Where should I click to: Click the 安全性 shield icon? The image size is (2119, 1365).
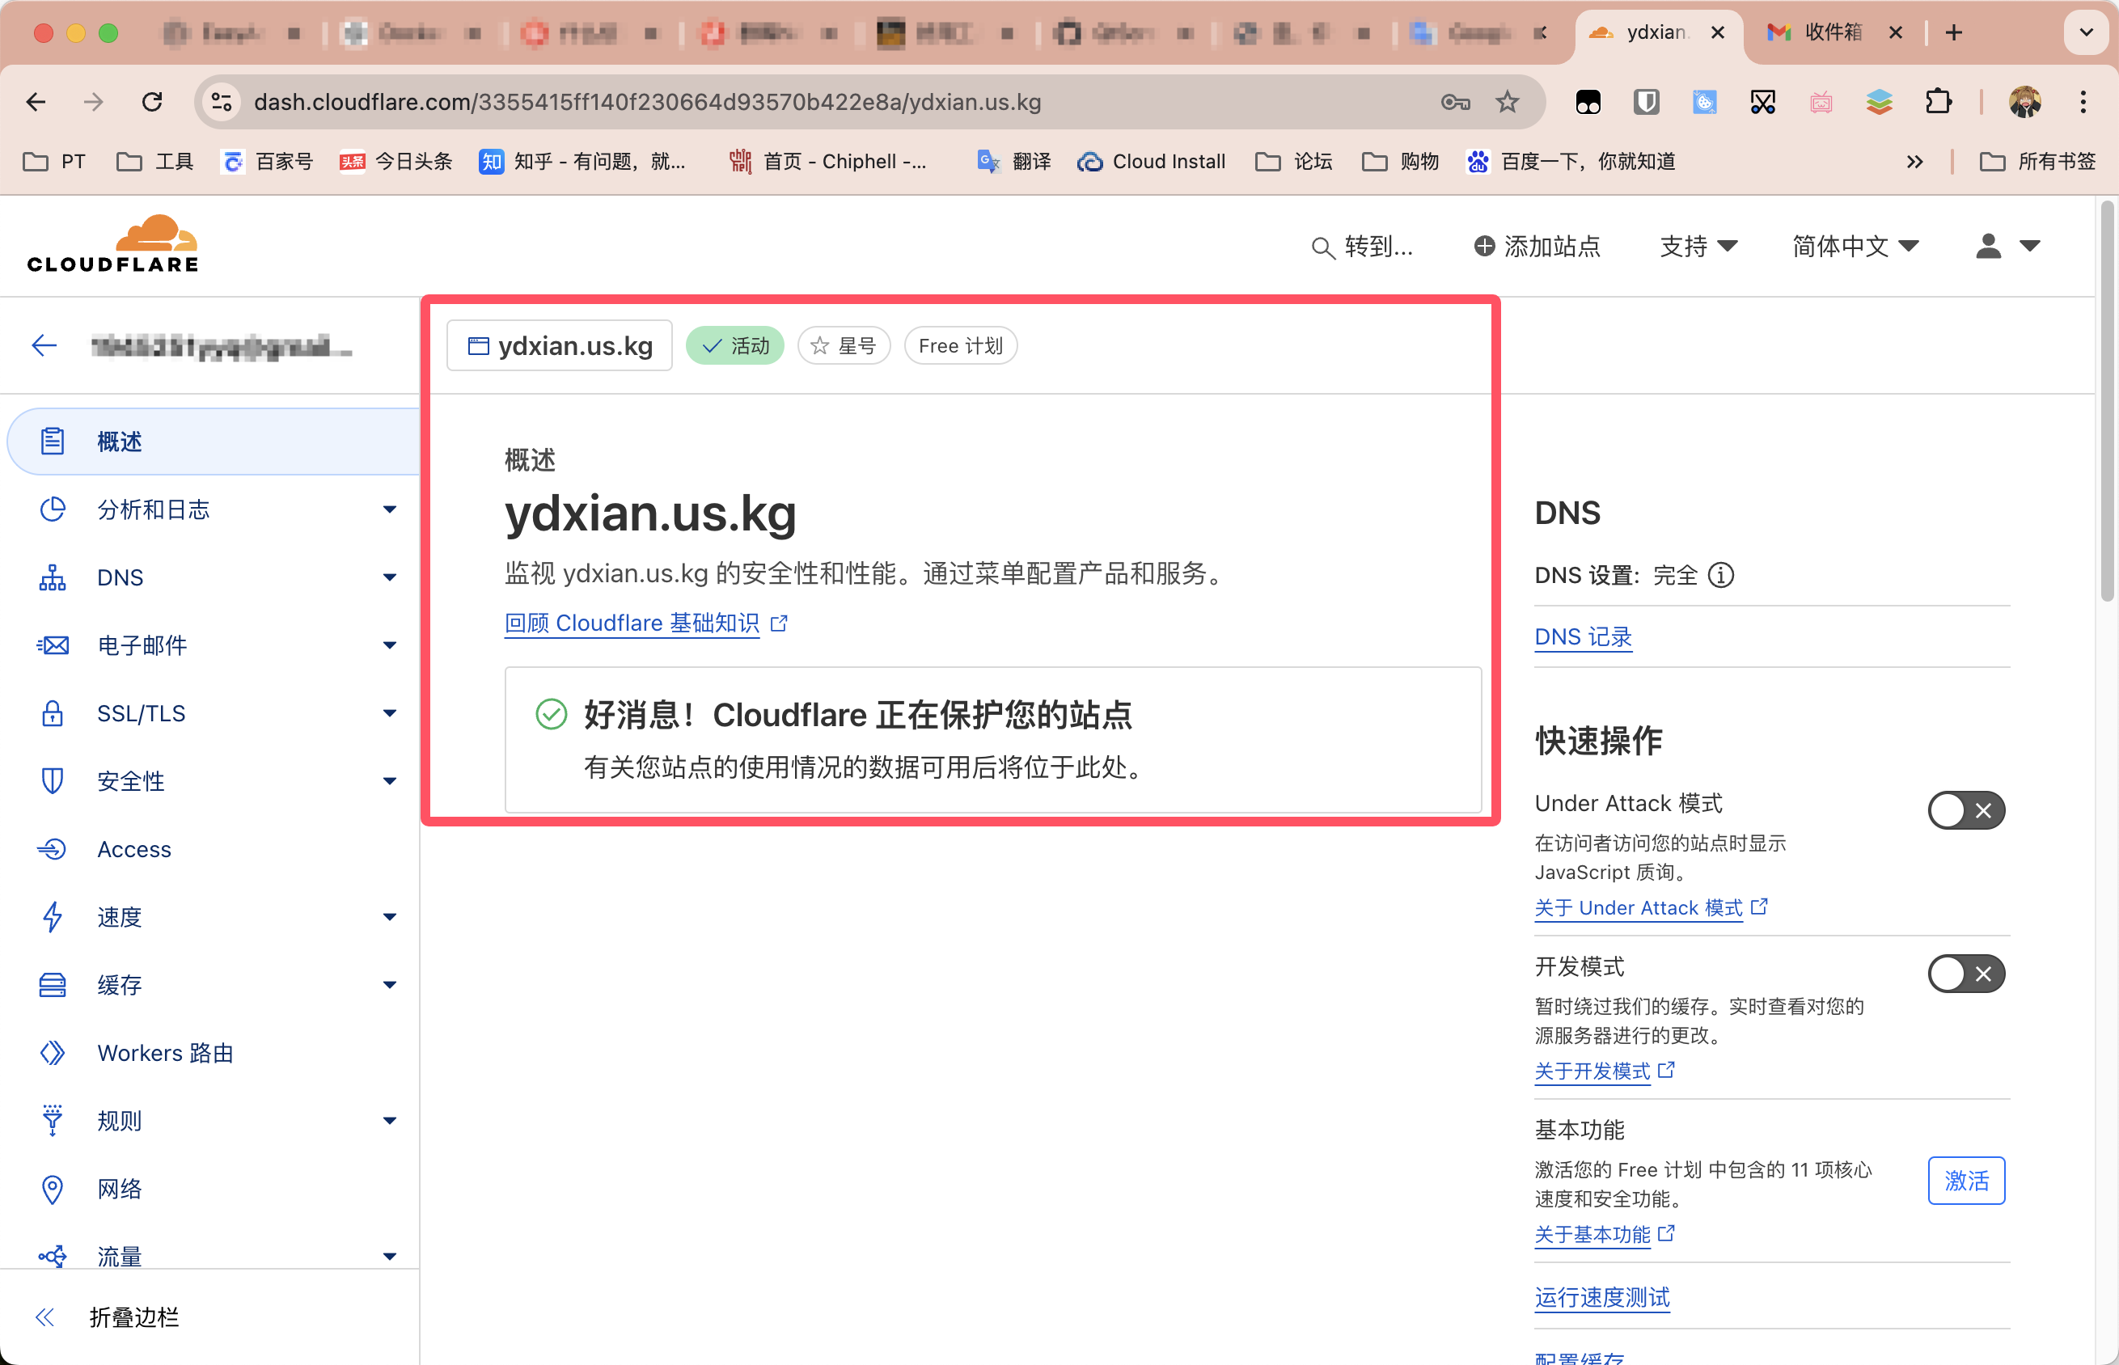53,781
